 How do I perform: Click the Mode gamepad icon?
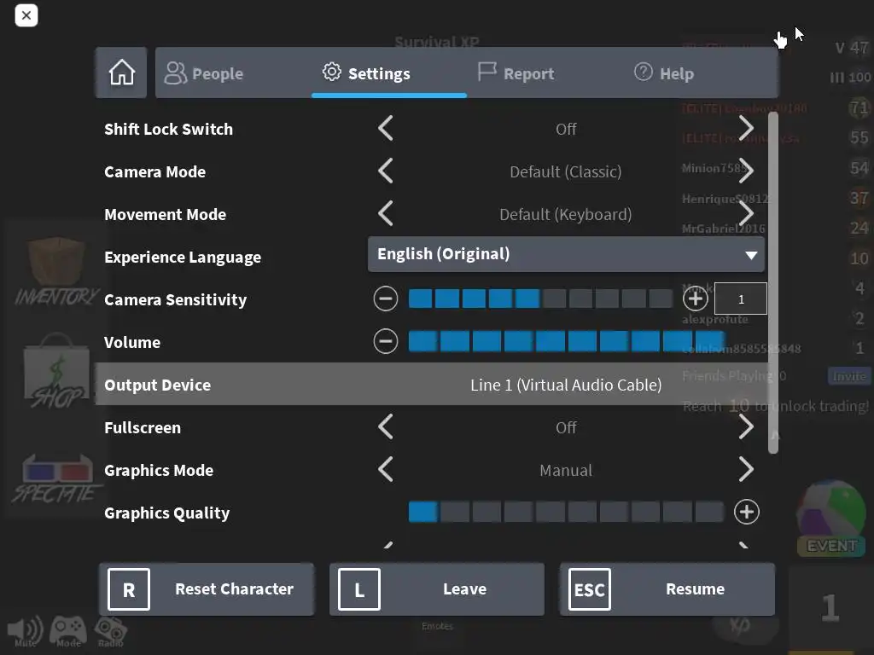[x=68, y=632]
